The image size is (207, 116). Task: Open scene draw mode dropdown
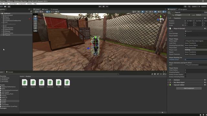(134, 12)
